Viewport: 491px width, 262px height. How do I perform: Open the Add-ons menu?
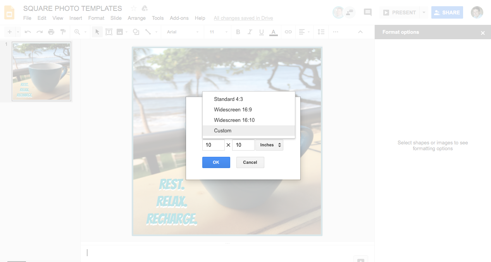(179, 18)
